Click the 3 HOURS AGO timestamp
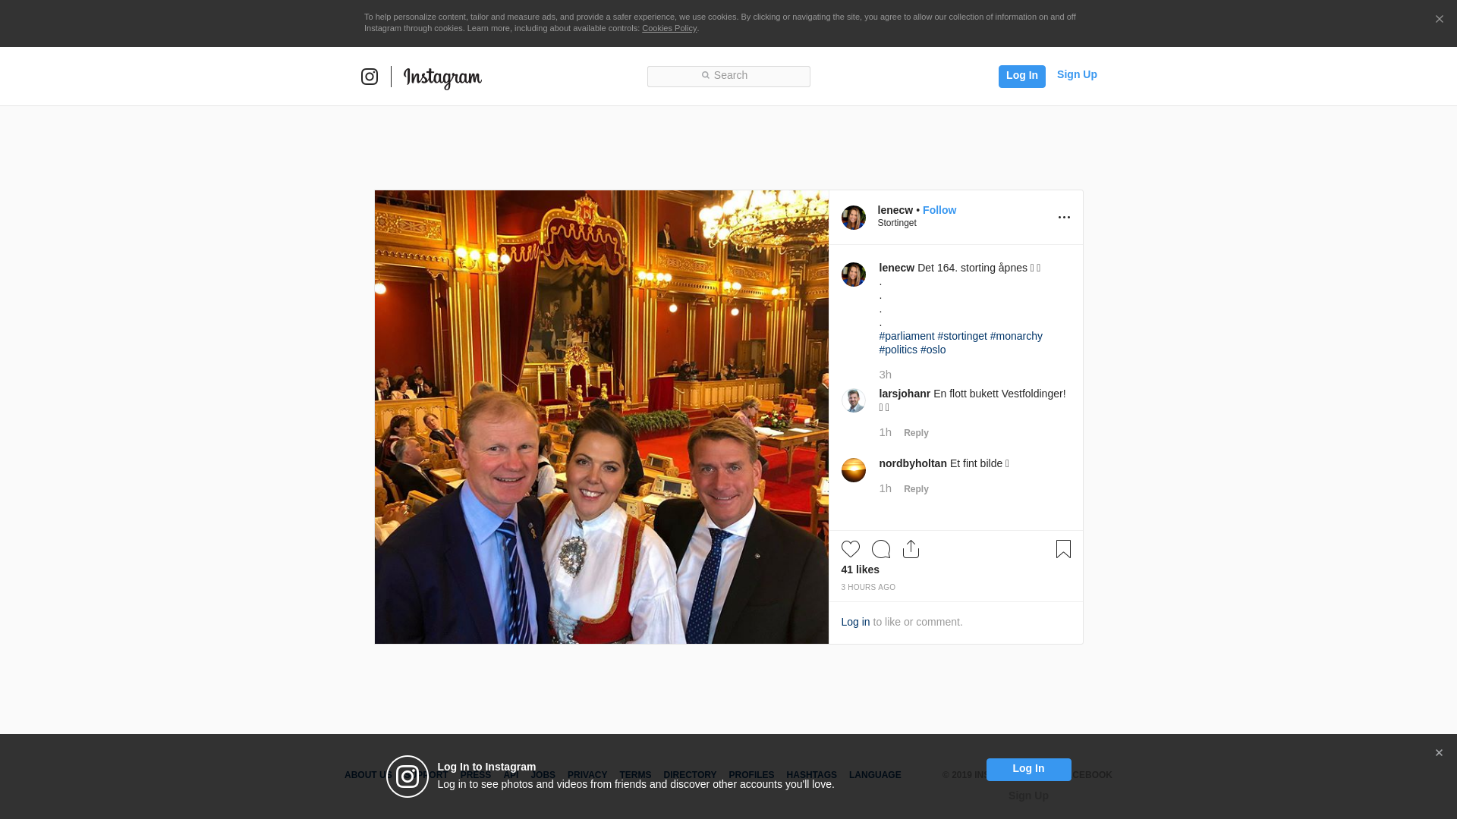The width and height of the screenshot is (1457, 819). (868, 588)
